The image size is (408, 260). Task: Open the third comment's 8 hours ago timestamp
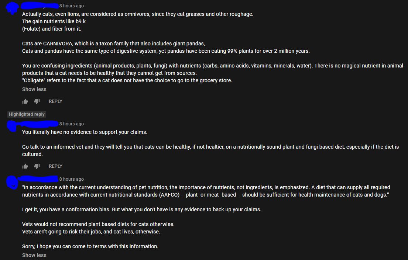click(x=71, y=179)
